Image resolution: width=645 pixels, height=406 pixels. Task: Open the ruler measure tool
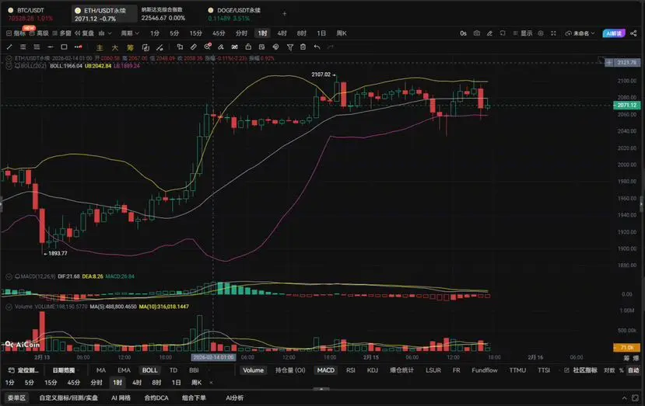pyautogui.click(x=193, y=47)
